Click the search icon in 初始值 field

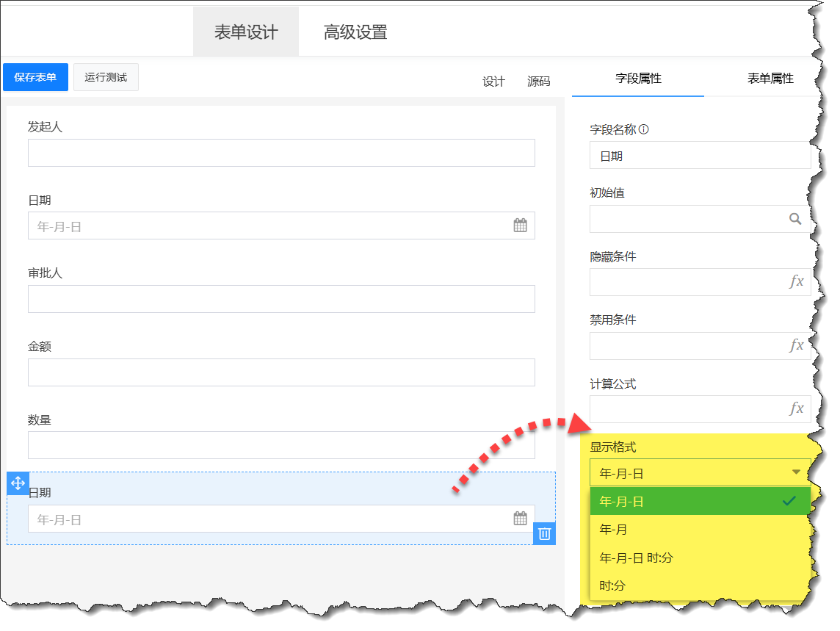[795, 219]
